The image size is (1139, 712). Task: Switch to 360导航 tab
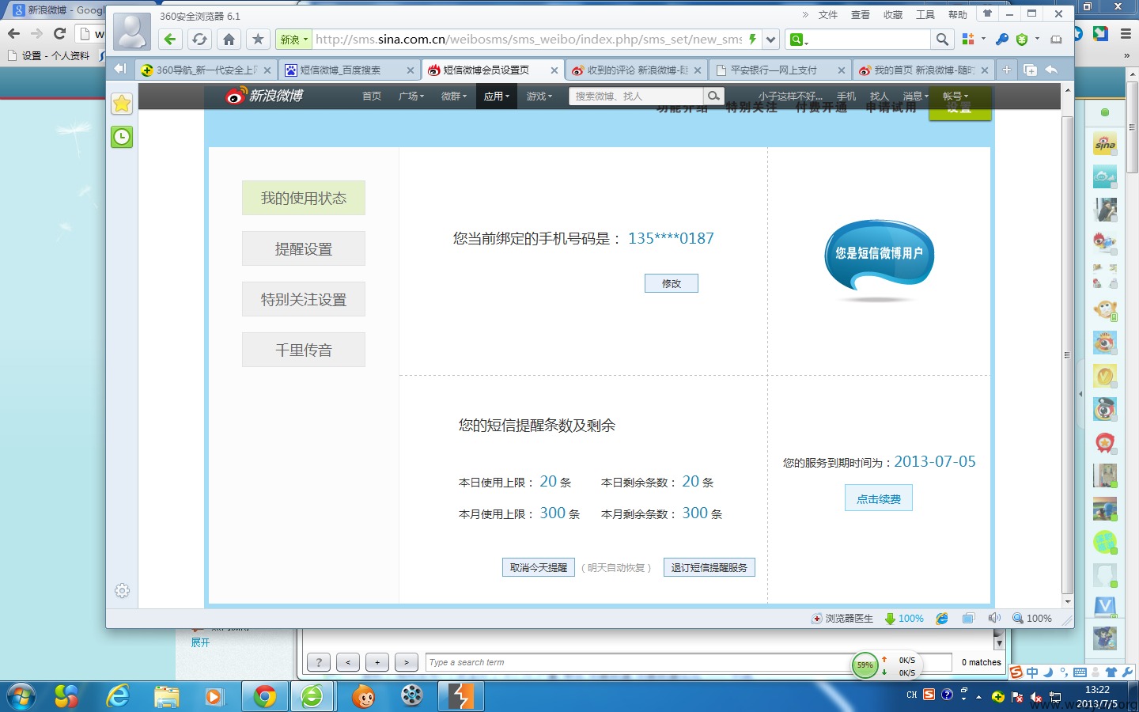(206, 70)
